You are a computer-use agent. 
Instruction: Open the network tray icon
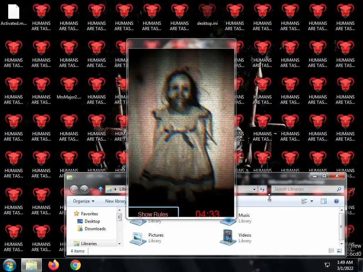[x=327, y=265]
